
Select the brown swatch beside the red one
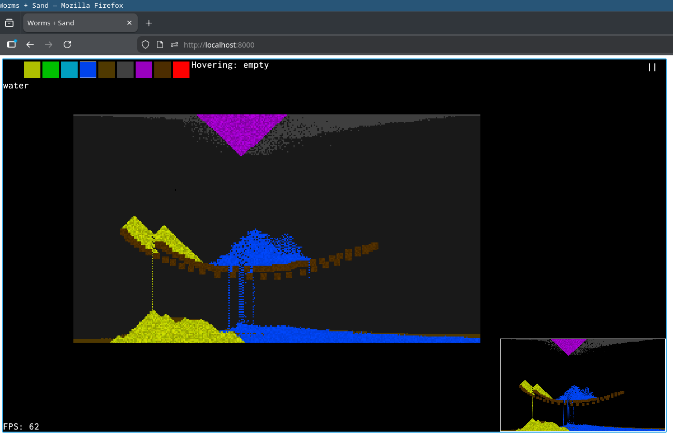point(163,70)
